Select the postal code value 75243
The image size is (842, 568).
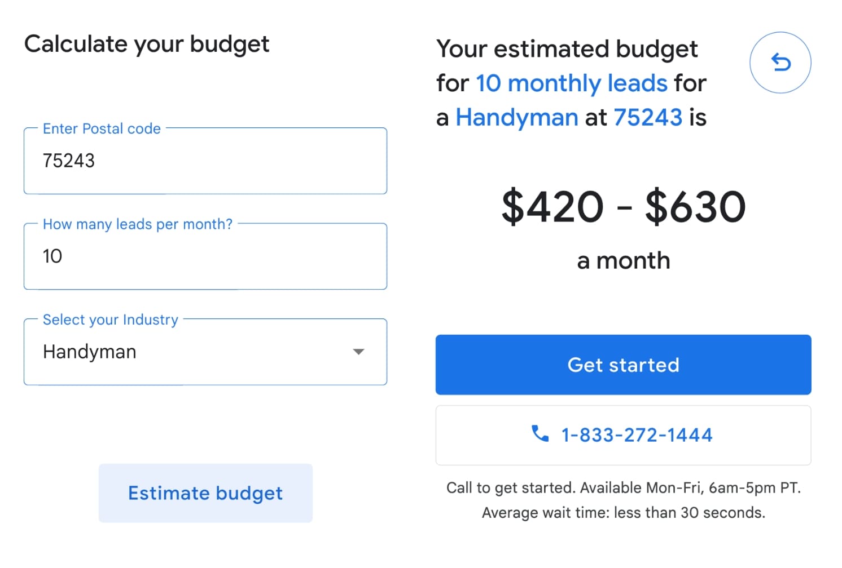[69, 161]
